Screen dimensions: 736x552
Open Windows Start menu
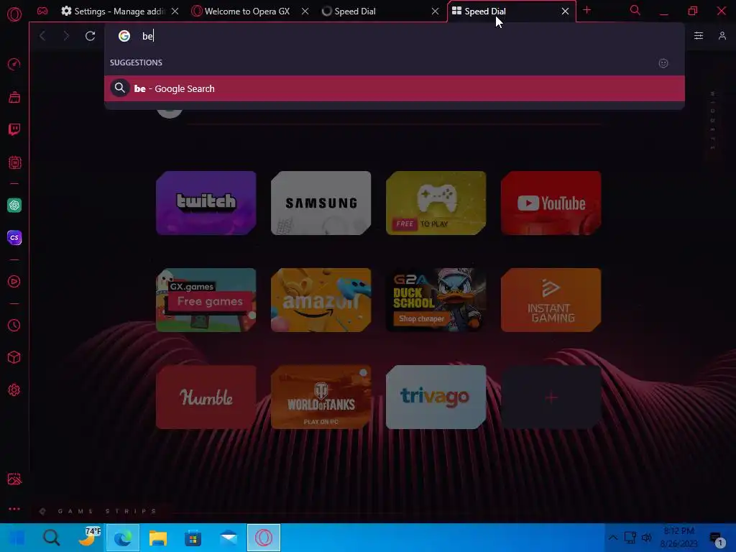(x=17, y=538)
